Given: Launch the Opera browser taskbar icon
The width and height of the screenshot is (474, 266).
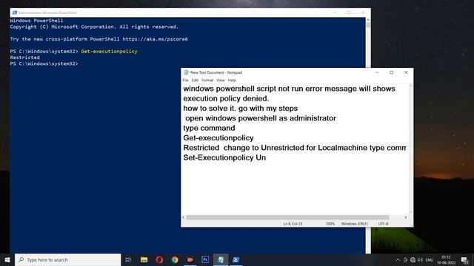Looking at the screenshot, I should [159, 259].
